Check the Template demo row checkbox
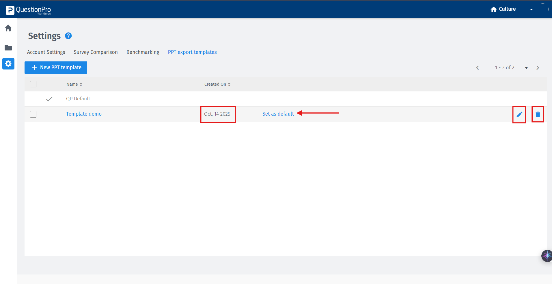The width and height of the screenshot is (552, 284). click(x=33, y=114)
